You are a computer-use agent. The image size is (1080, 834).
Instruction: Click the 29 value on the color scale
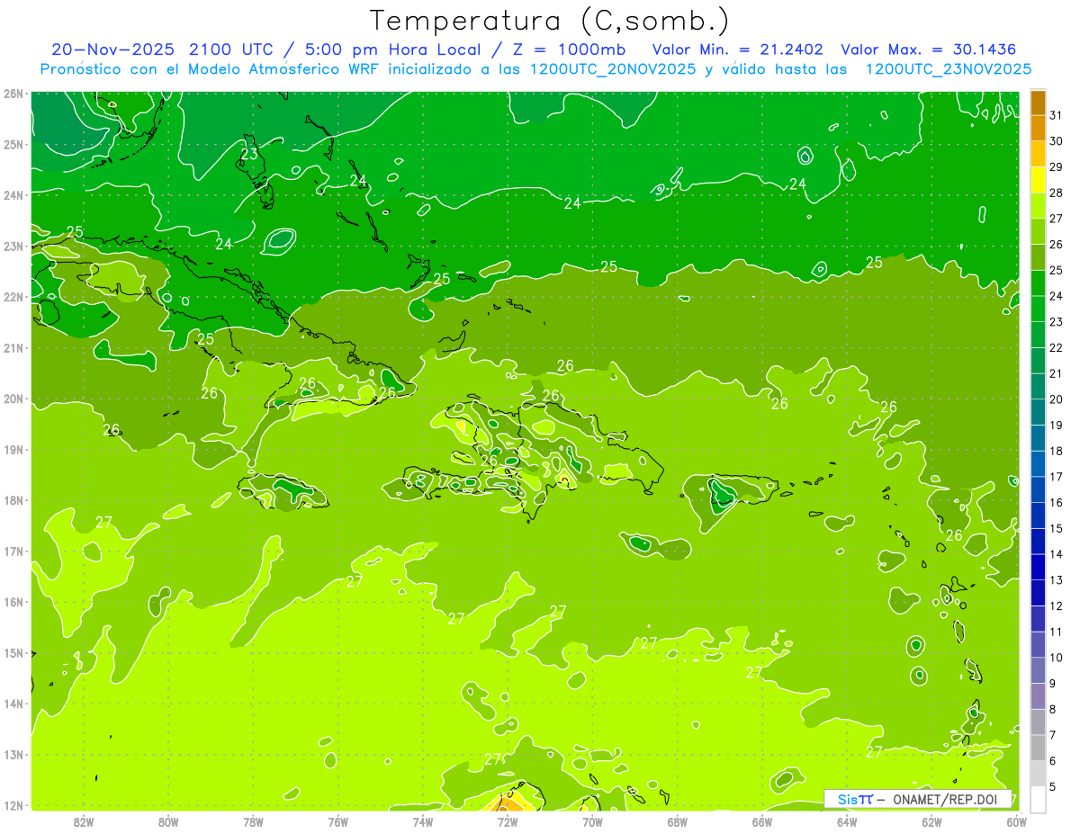tap(1056, 166)
